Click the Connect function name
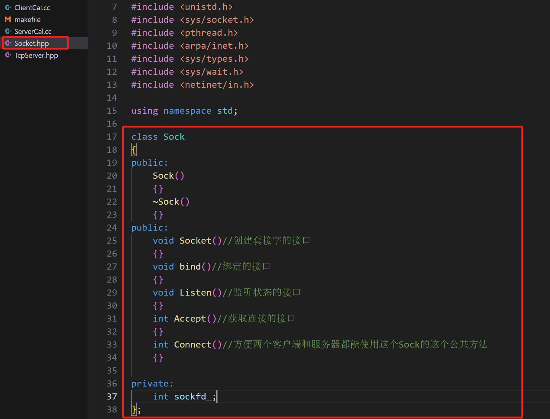Screen dimensions: 550x419 point(193,345)
